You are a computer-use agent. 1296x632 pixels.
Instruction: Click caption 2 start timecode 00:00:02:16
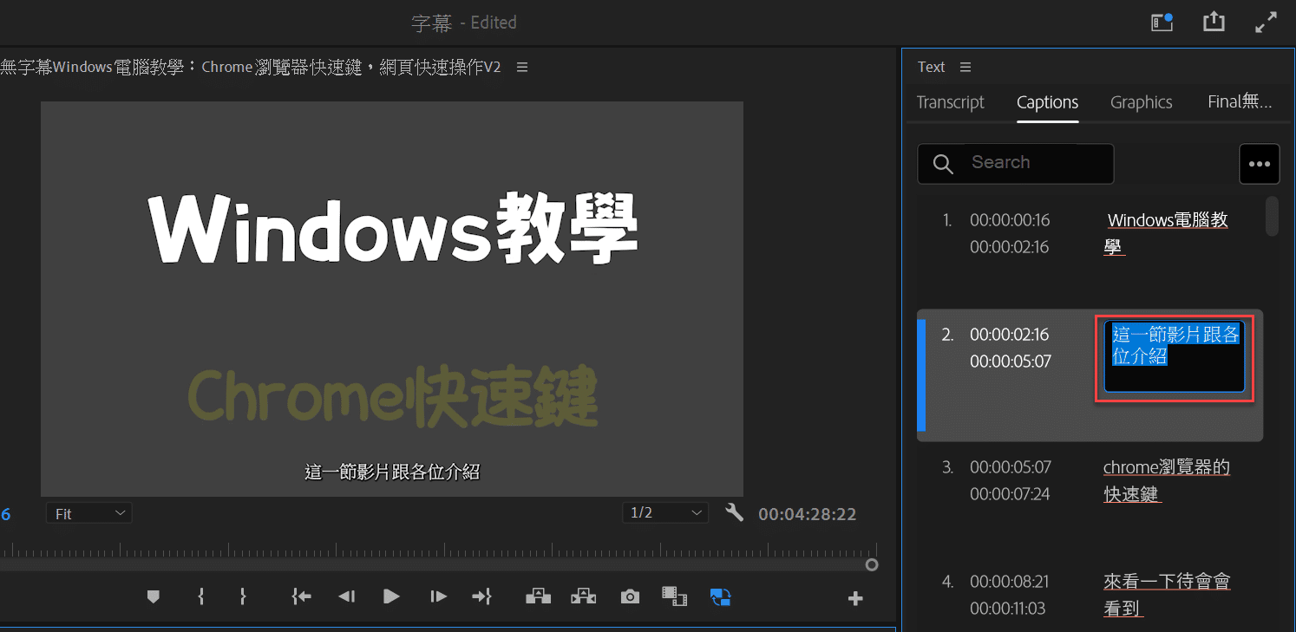pos(1010,334)
